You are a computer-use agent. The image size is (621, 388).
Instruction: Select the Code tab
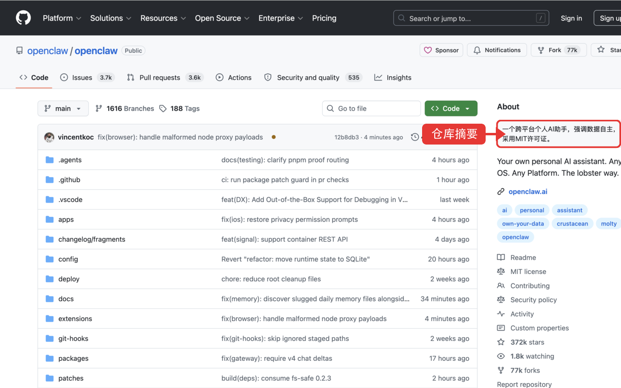(34, 78)
